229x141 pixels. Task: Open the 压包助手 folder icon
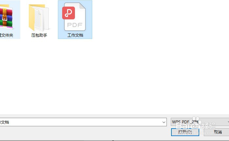(39, 18)
